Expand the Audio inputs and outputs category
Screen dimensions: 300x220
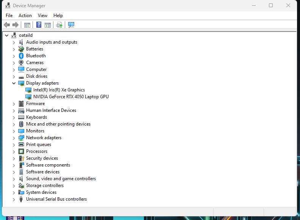[x=14, y=42]
